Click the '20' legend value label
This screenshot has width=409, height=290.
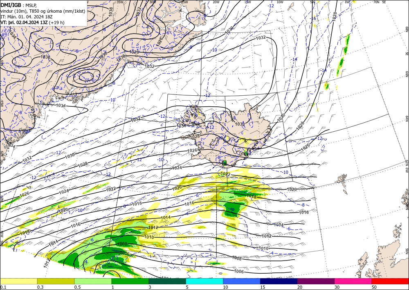[300, 287]
